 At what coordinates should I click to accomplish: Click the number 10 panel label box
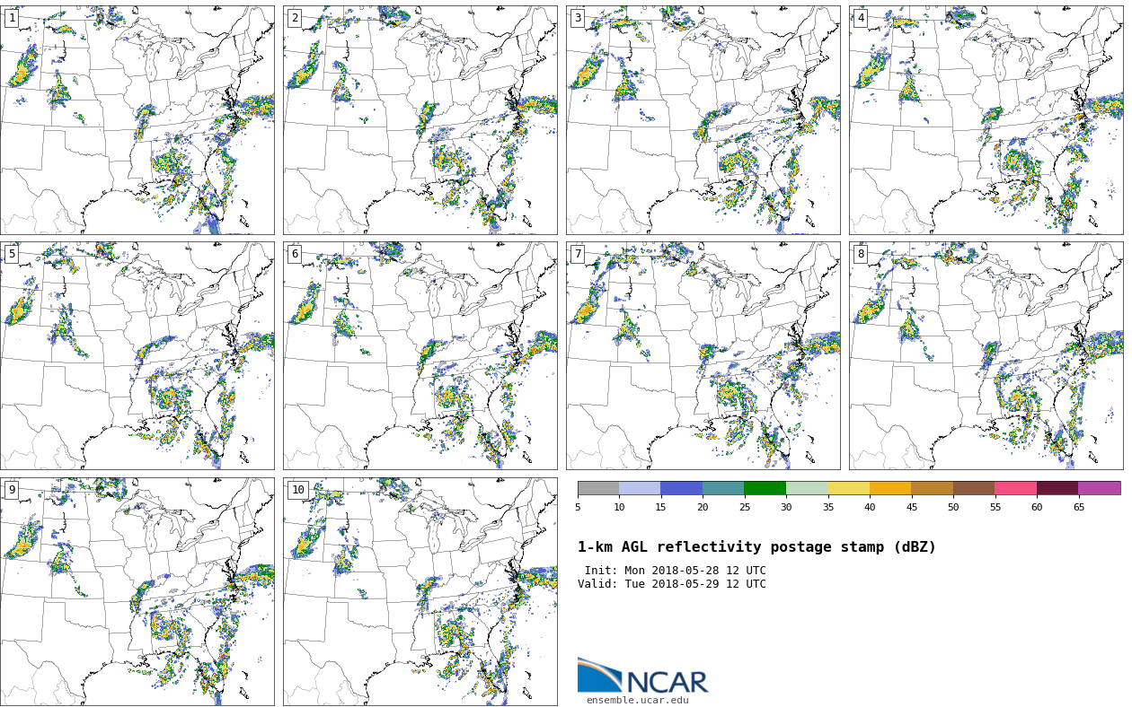[297, 490]
